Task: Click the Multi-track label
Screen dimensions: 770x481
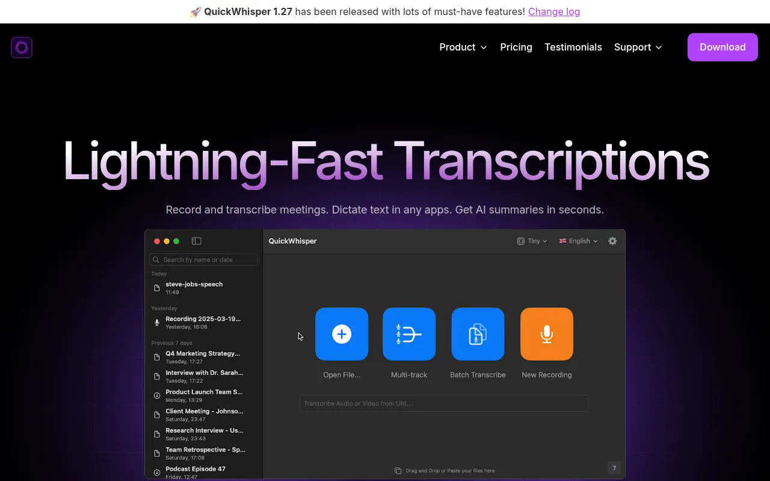Action: (409, 375)
